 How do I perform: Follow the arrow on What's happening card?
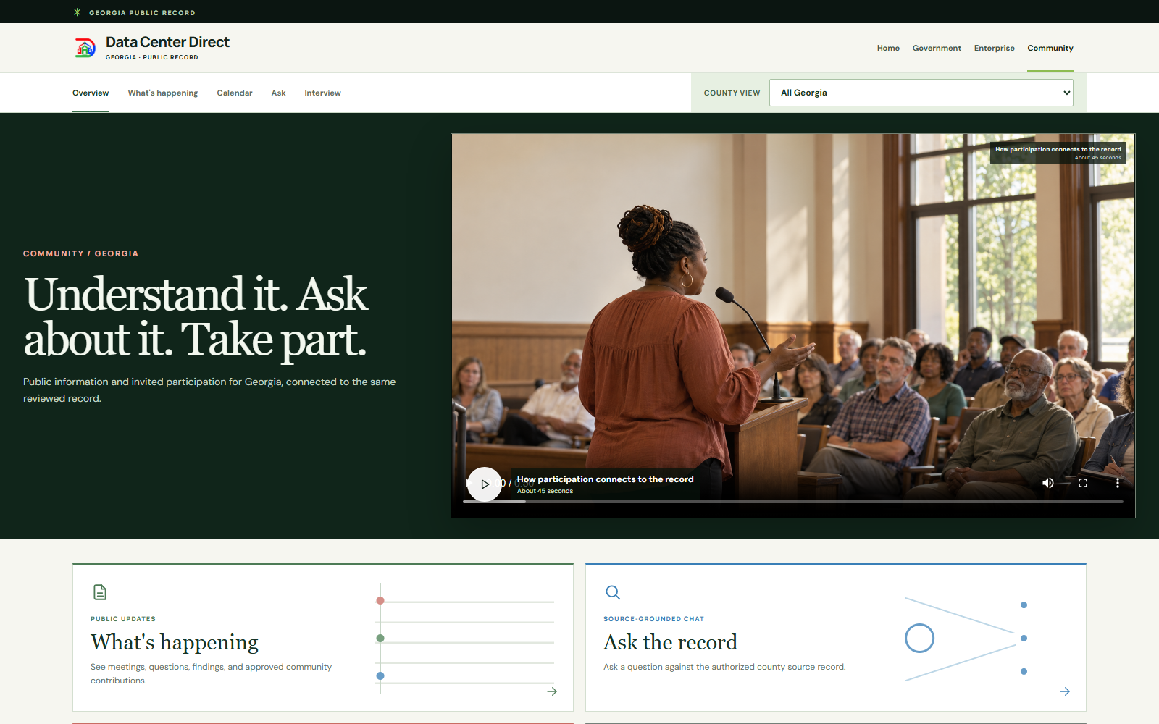tap(552, 691)
